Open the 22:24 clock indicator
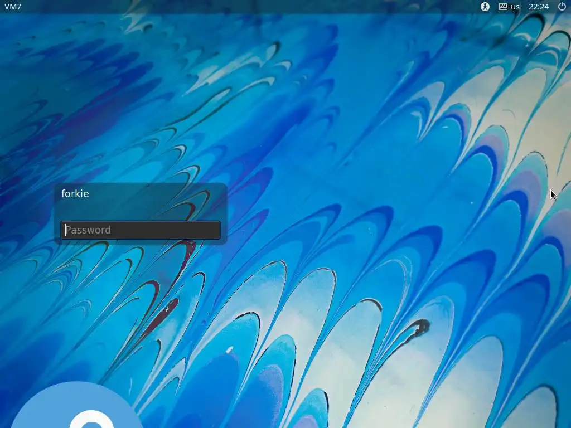Image resolution: width=571 pixels, height=428 pixels. [539, 7]
